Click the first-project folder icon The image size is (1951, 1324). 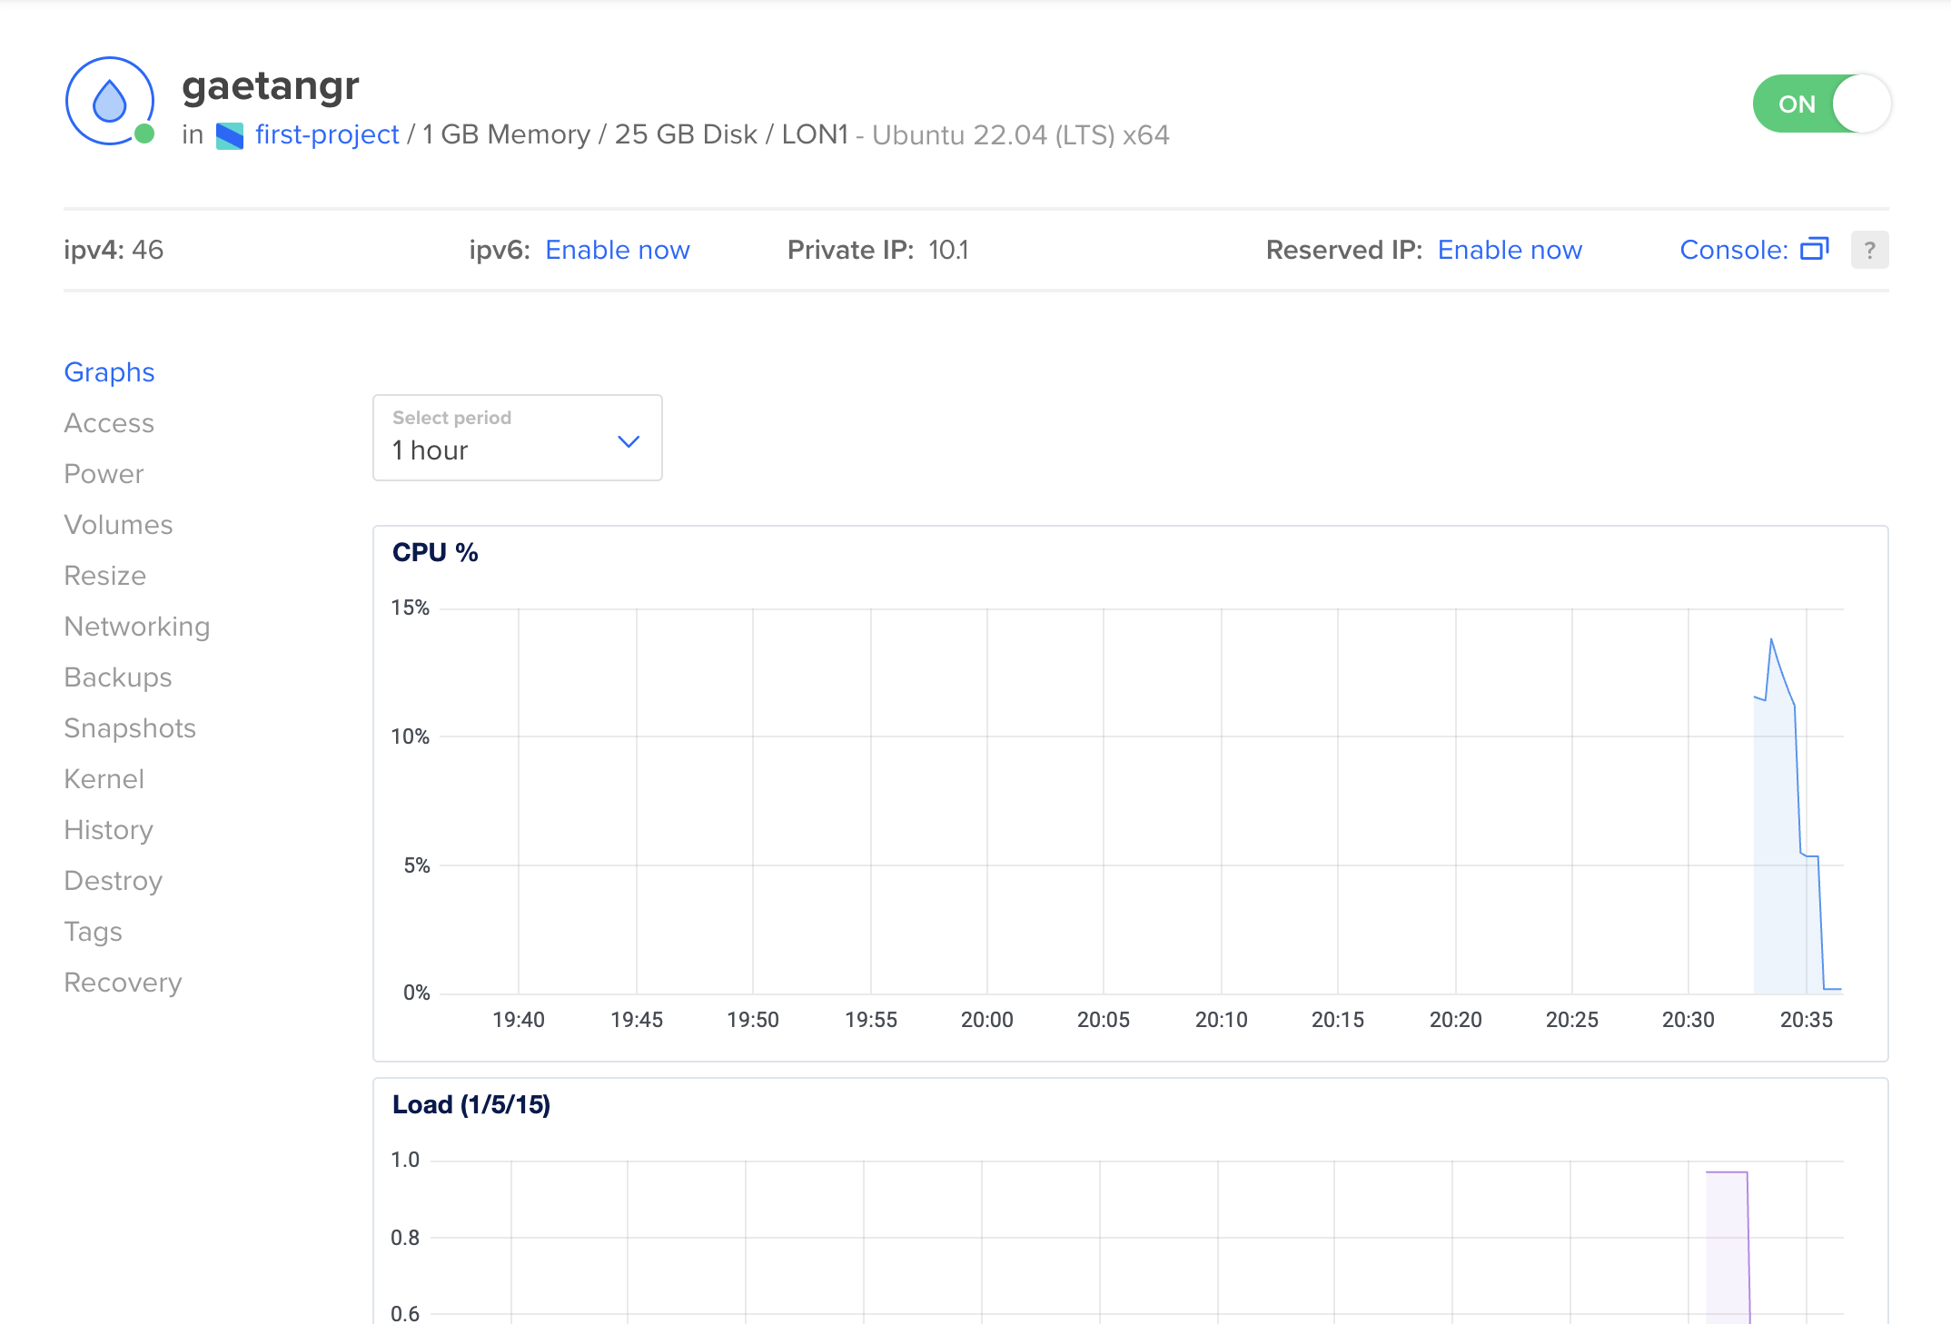pos(230,135)
